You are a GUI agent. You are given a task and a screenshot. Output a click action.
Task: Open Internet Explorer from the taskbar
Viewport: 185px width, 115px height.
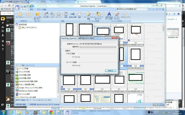click(x=12, y=112)
